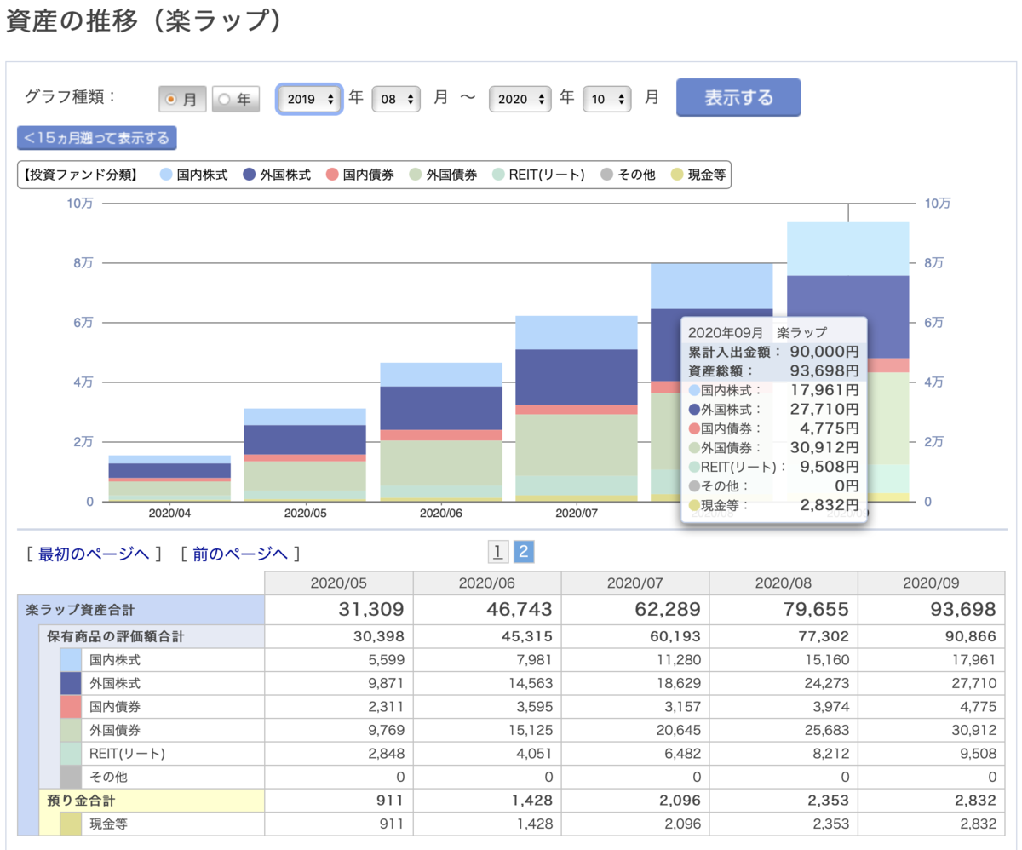Open the start year dropdown showing 2019

click(309, 100)
